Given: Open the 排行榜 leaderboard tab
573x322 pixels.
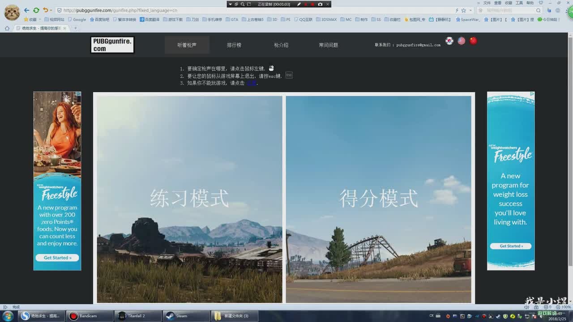Looking at the screenshot, I should click(x=234, y=45).
